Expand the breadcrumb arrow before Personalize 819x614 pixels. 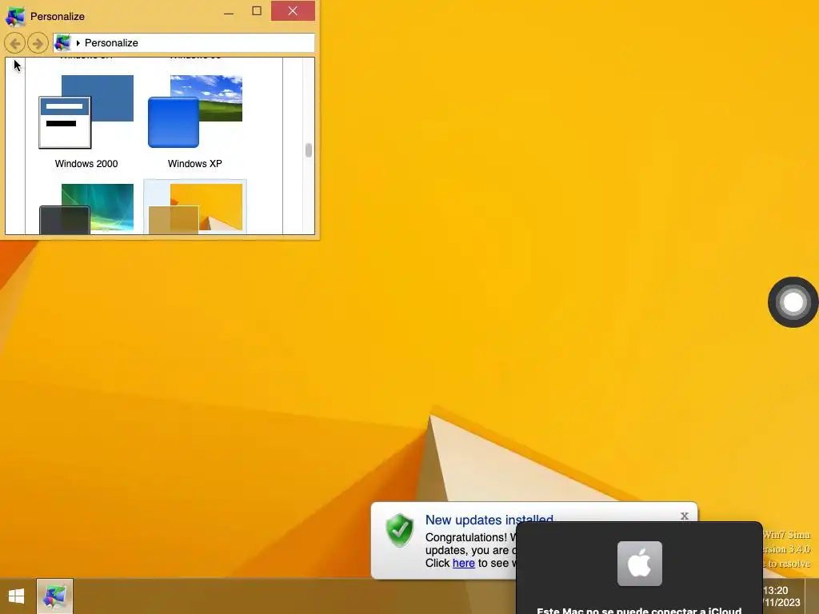[78, 43]
